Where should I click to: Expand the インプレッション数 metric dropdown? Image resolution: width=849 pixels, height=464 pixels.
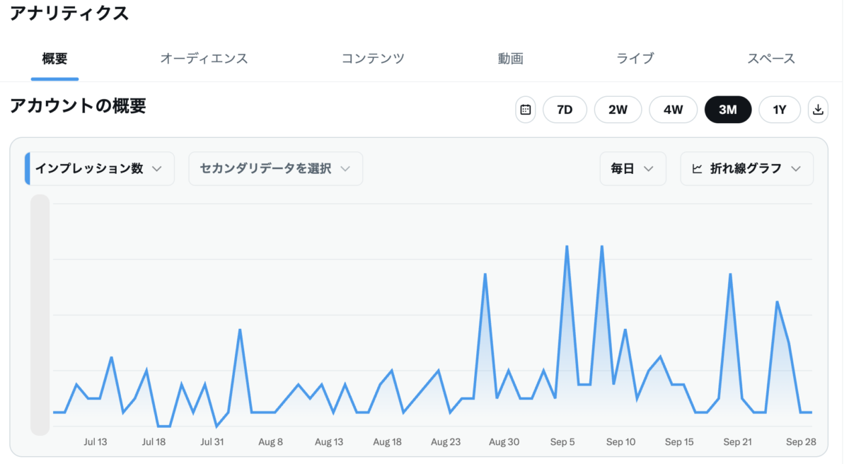point(99,168)
